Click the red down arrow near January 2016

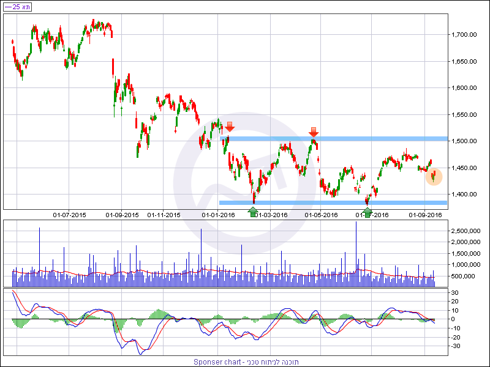pos(230,127)
